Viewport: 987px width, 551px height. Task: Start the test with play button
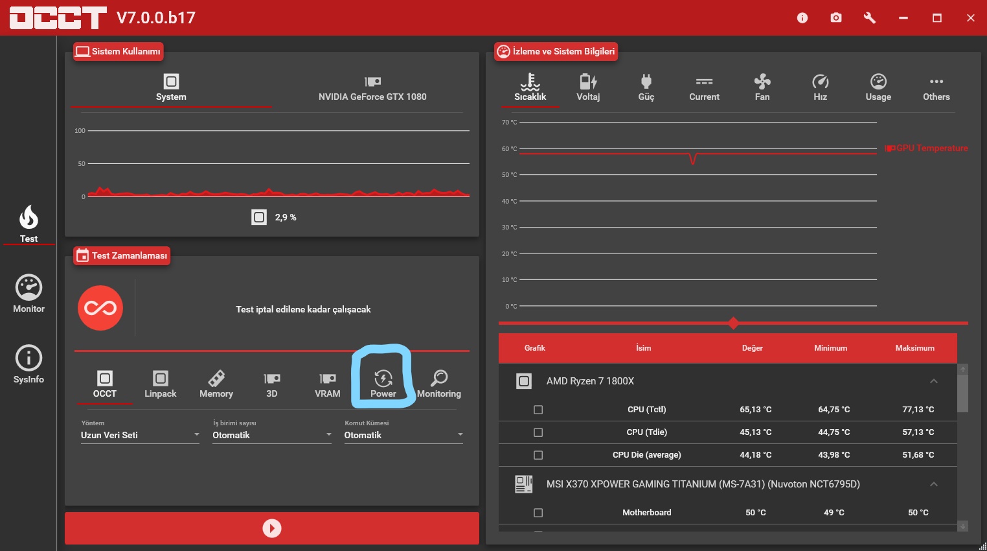[272, 528]
